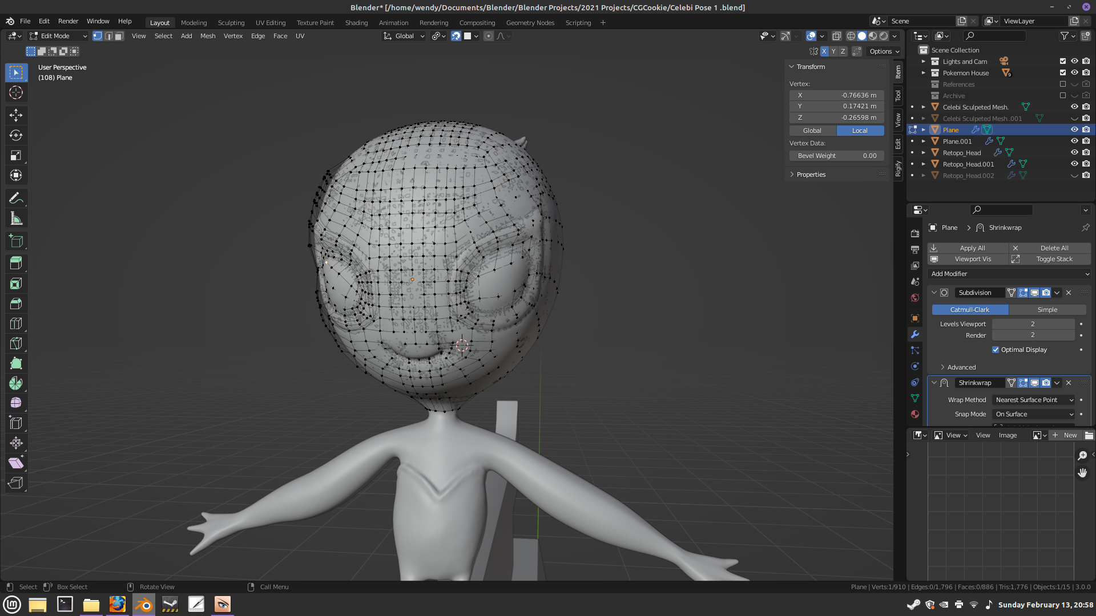Select the Move tool in toolbar
This screenshot has width=1096, height=616.
pos(16,115)
